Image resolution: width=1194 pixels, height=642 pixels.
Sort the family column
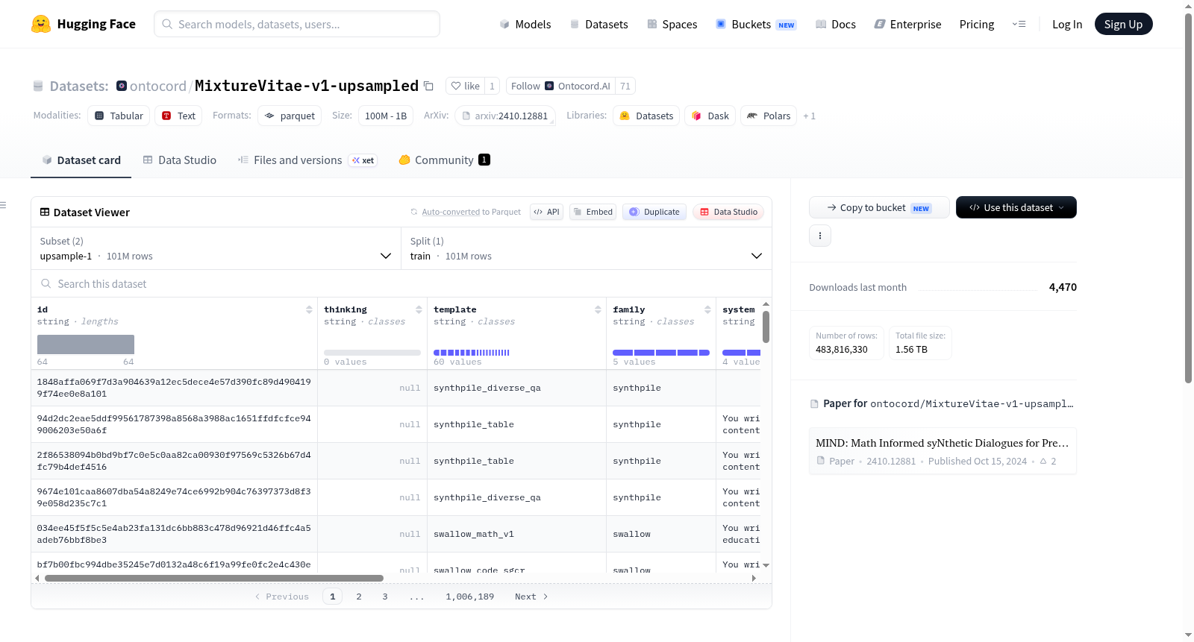pyautogui.click(x=707, y=309)
